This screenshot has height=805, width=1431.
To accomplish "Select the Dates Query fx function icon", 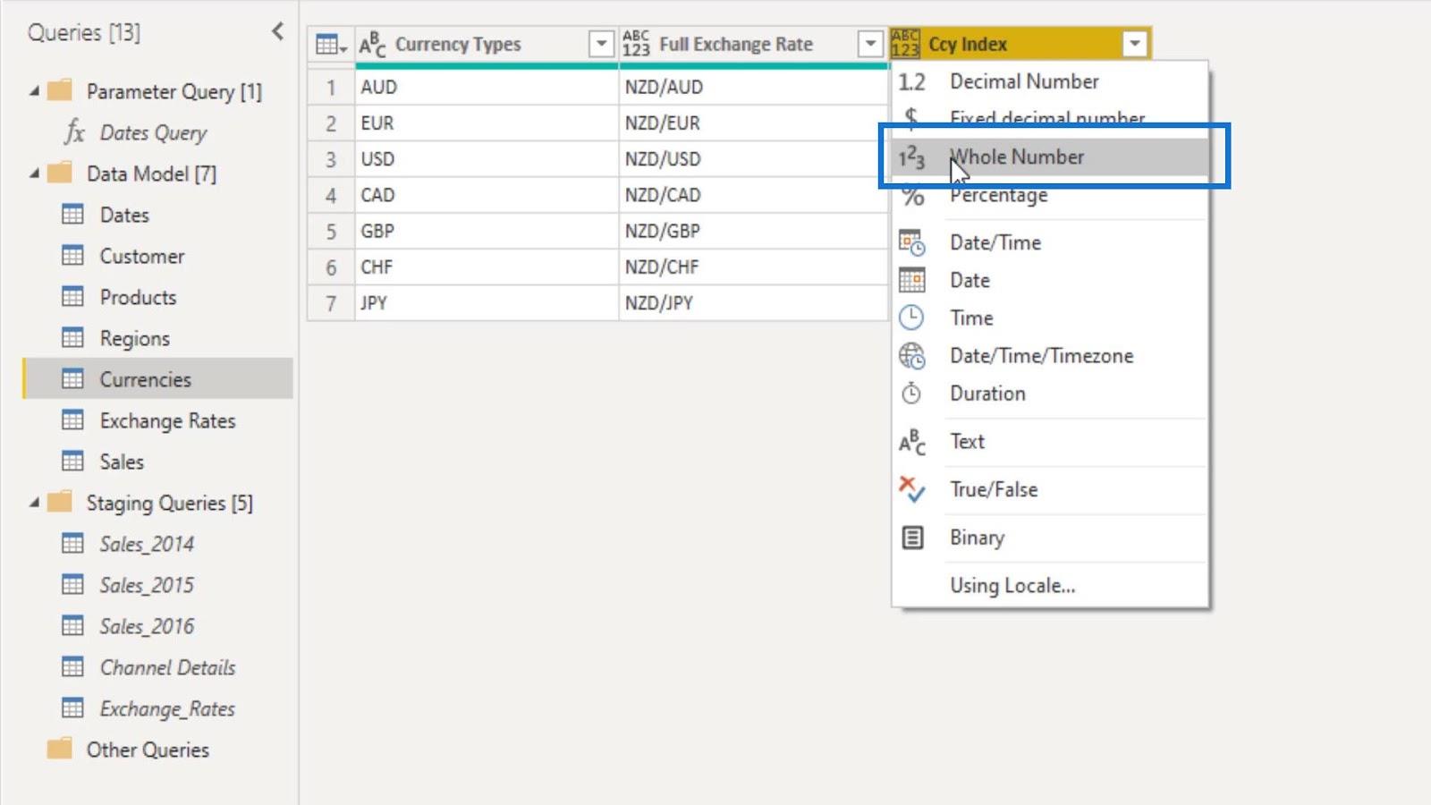I will [74, 132].
